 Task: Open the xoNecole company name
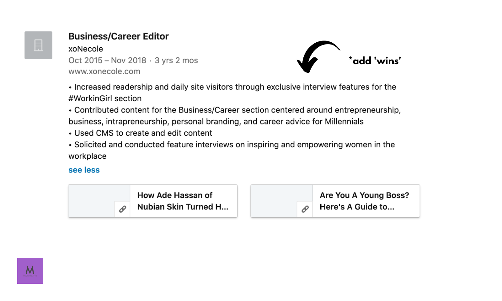click(86, 49)
